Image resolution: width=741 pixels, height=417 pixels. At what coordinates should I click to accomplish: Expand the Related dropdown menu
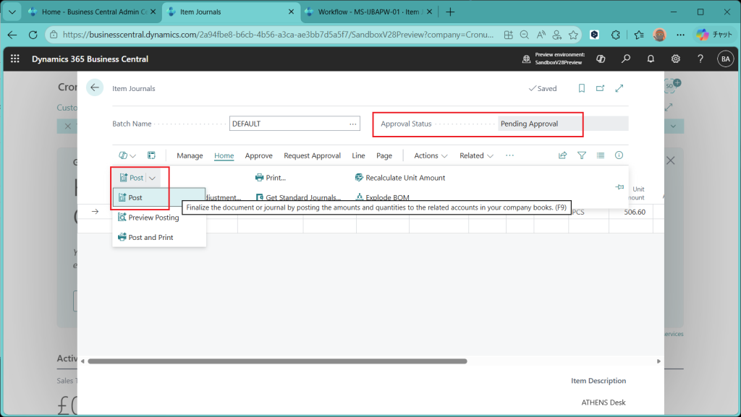pyautogui.click(x=476, y=155)
